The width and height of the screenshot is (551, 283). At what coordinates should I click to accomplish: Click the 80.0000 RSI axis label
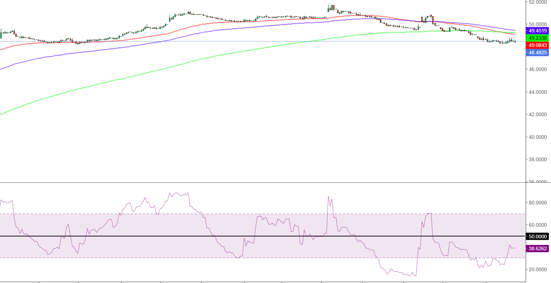coord(538,203)
